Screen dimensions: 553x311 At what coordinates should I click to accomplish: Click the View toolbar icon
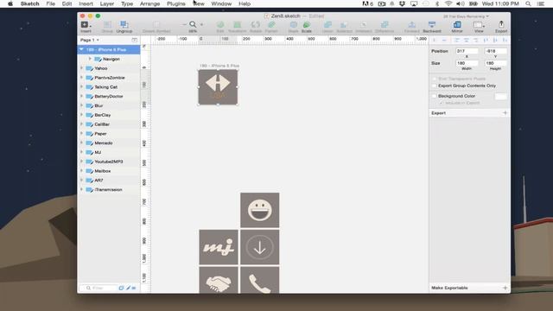coord(479,25)
